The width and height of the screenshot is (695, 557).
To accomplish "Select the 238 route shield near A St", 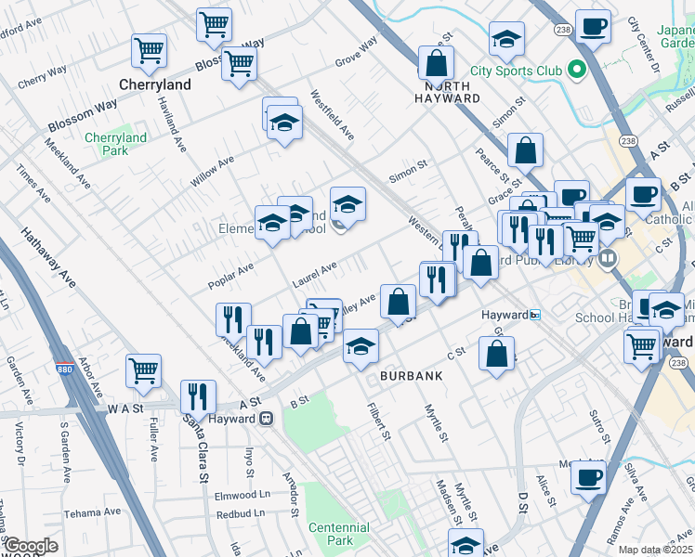I will click(628, 141).
